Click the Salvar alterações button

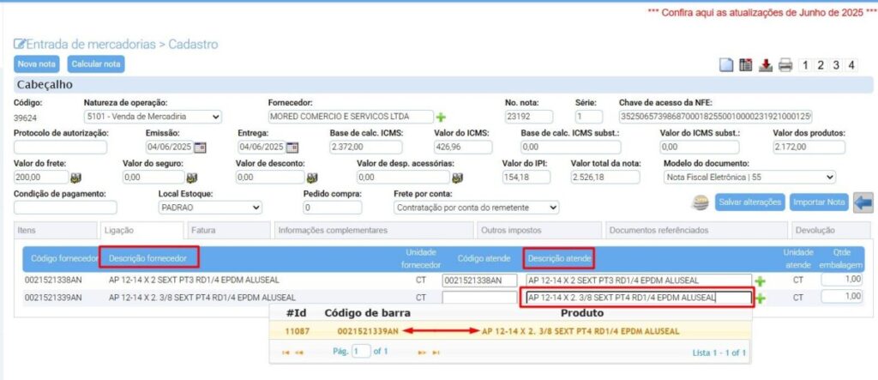(x=749, y=202)
